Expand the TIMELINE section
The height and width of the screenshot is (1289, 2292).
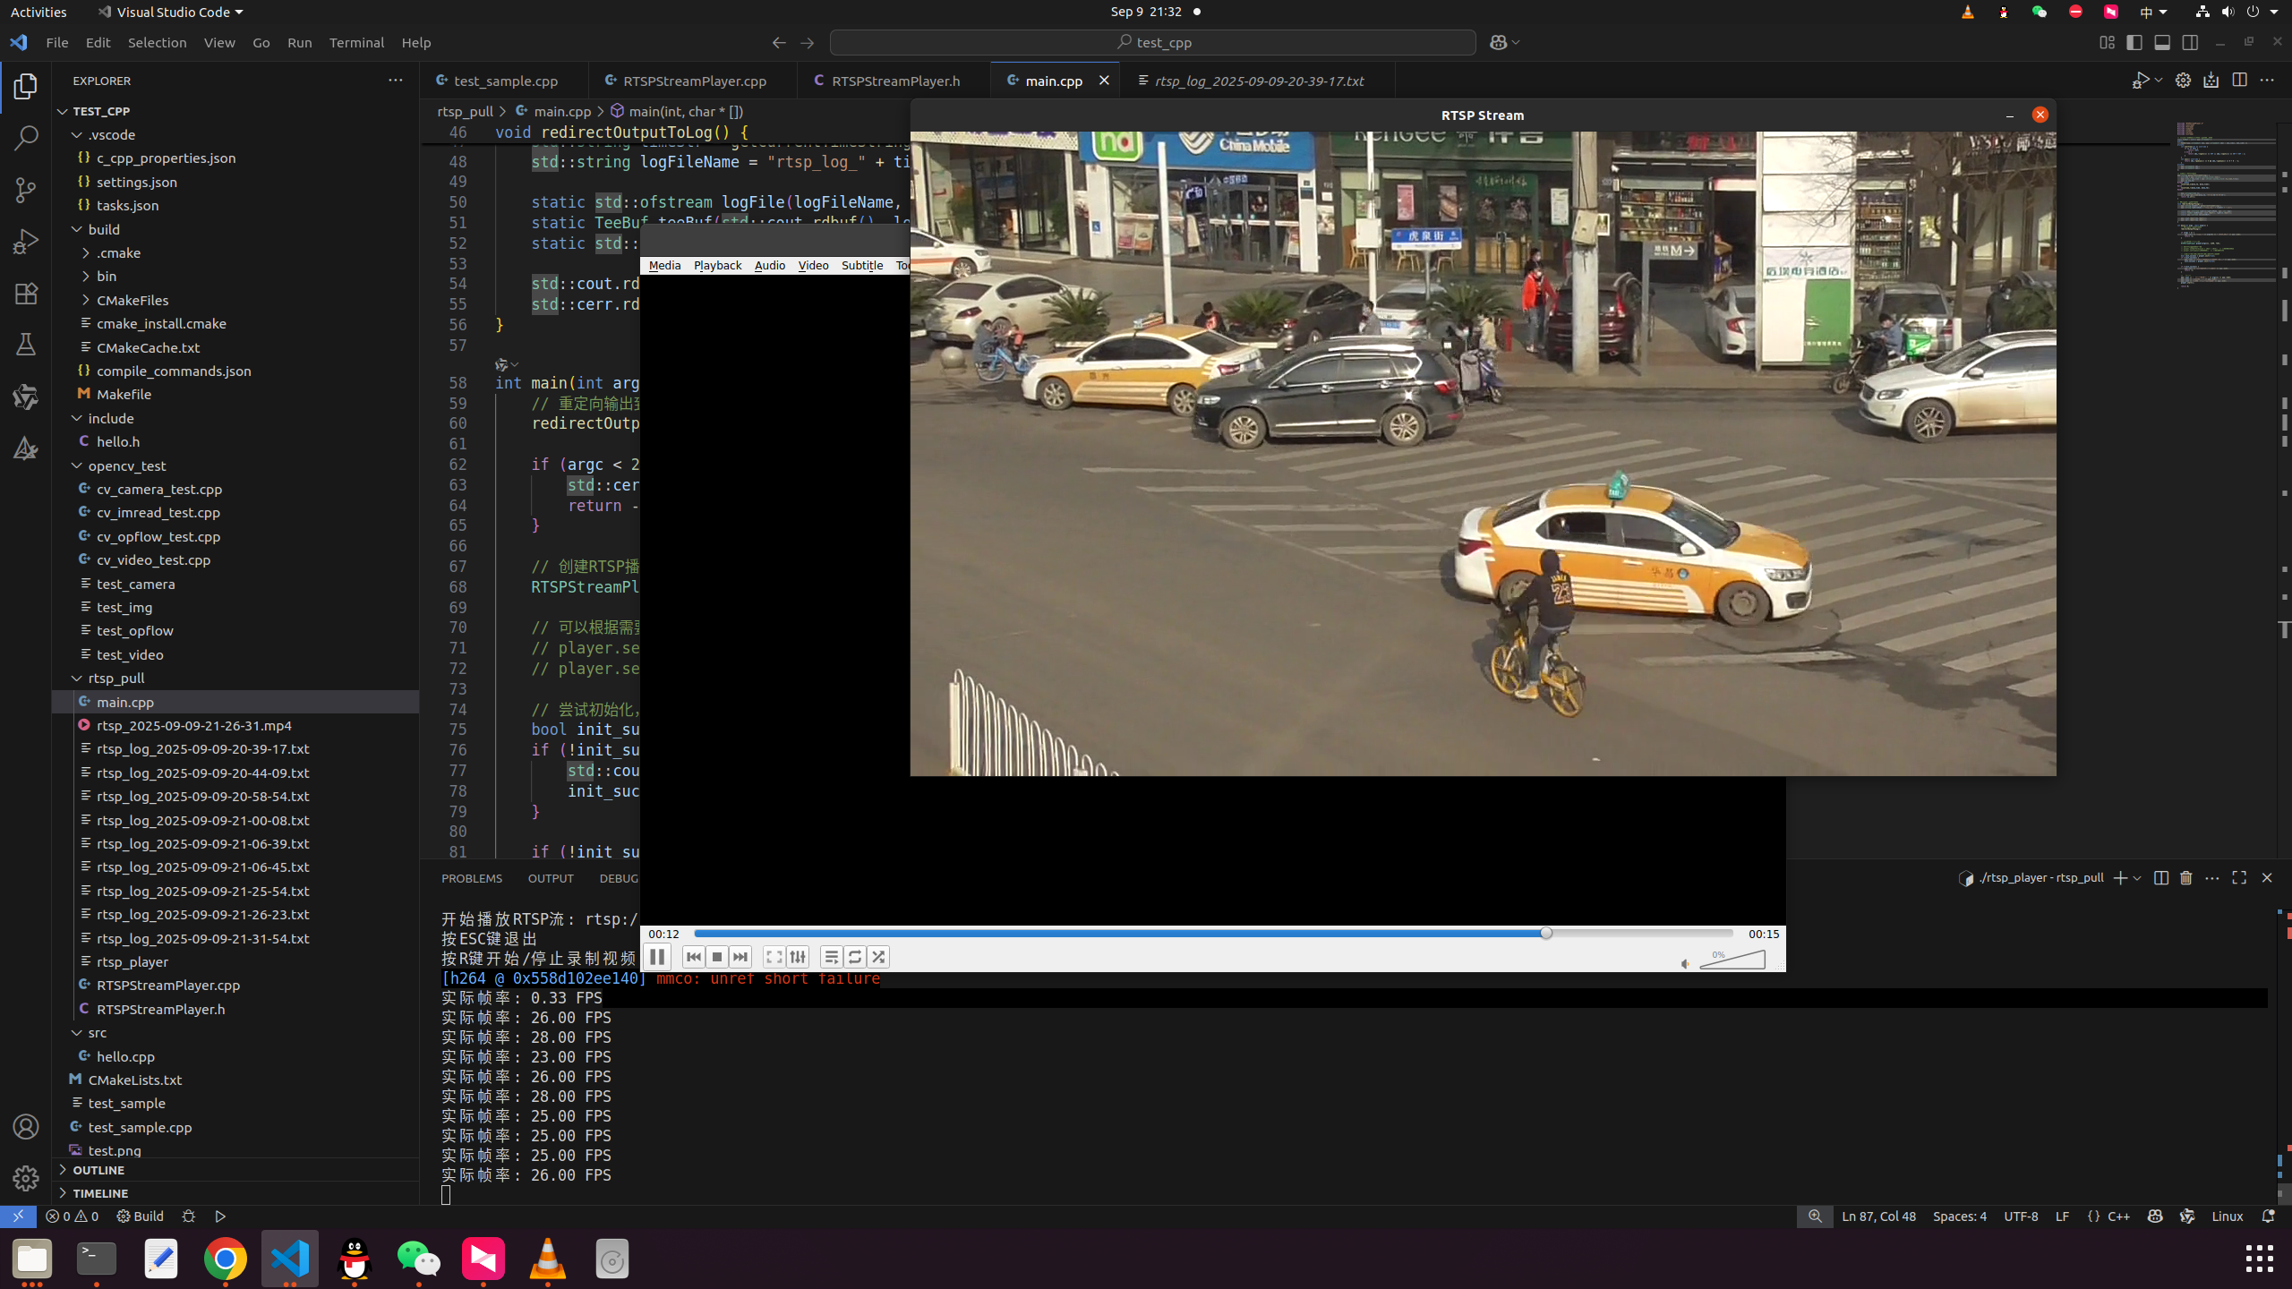point(100,1193)
